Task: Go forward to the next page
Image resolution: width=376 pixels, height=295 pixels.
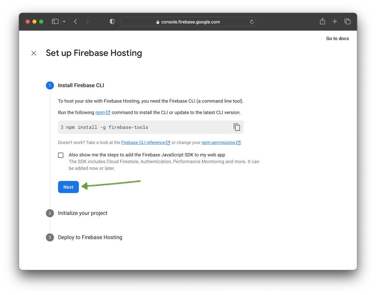Action: tap(87, 22)
